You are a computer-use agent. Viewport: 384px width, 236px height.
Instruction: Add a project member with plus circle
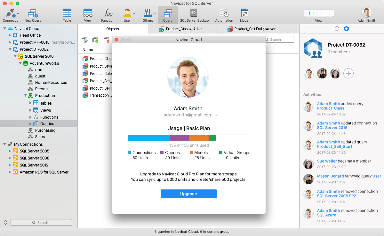click(348, 74)
